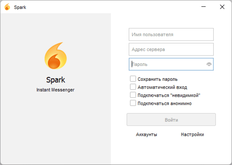Open 'Настройки' settings link
This screenshot has width=232, height=165.
point(192,134)
